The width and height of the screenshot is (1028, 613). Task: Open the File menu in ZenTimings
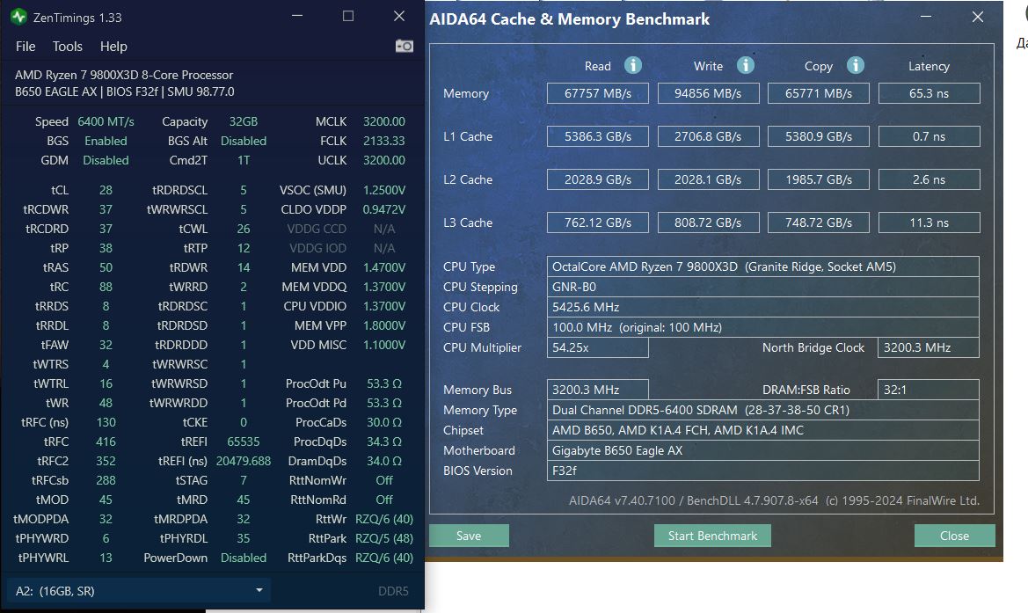tap(26, 47)
